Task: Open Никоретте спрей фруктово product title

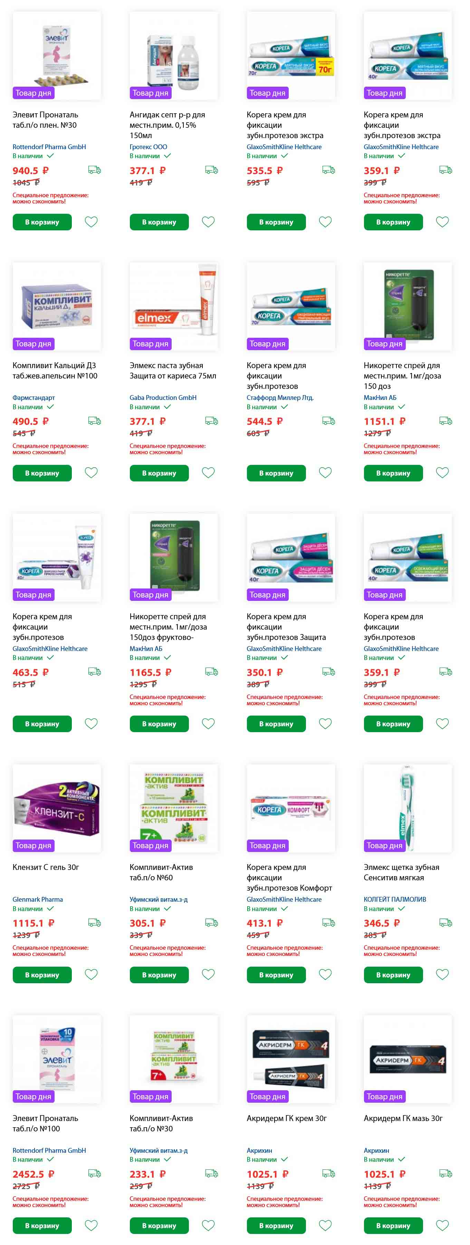Action: pyautogui.click(x=168, y=627)
